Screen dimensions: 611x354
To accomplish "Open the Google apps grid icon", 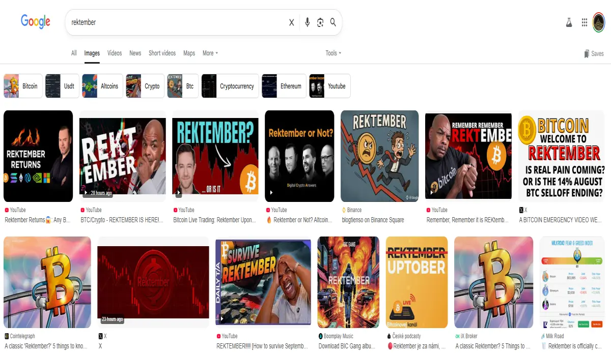I will click(585, 22).
